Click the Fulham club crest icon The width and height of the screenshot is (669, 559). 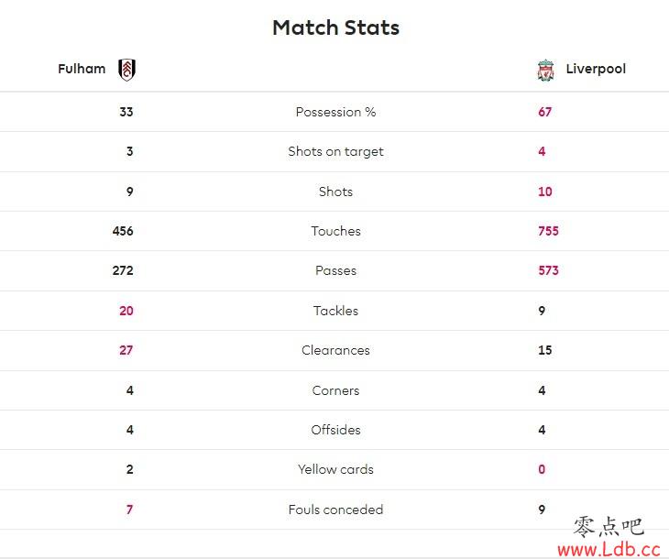tap(126, 70)
